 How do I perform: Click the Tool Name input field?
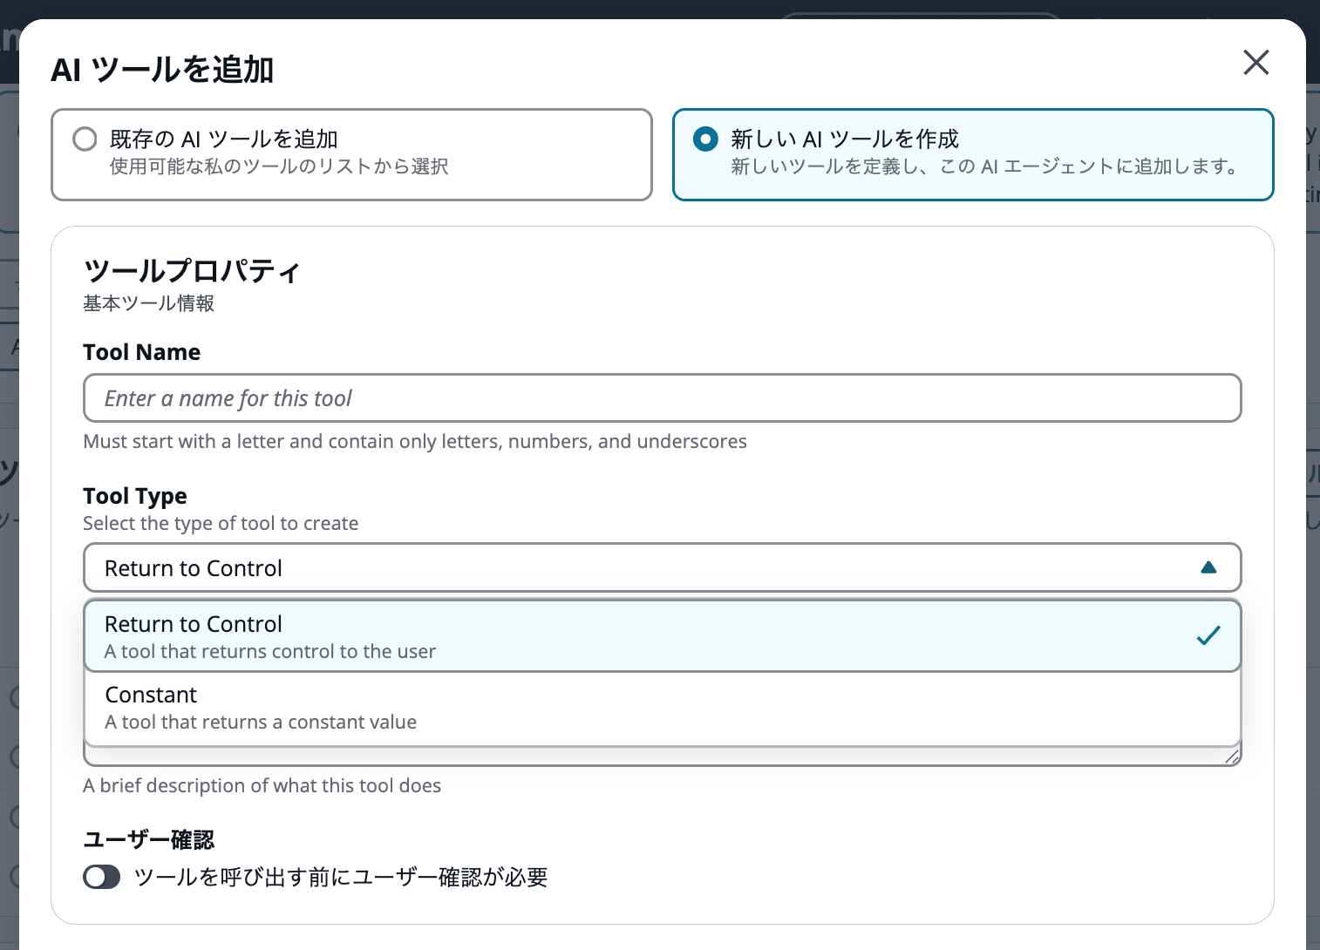(661, 398)
